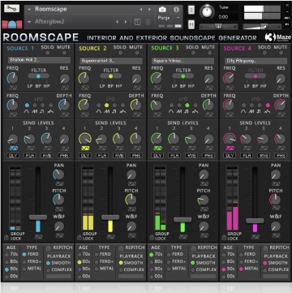Select 90s age in Source 2

[x=79, y=269]
